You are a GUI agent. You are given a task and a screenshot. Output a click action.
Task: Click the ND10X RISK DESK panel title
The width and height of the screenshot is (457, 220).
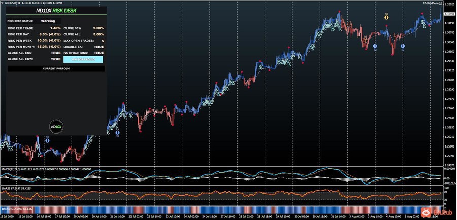point(56,11)
